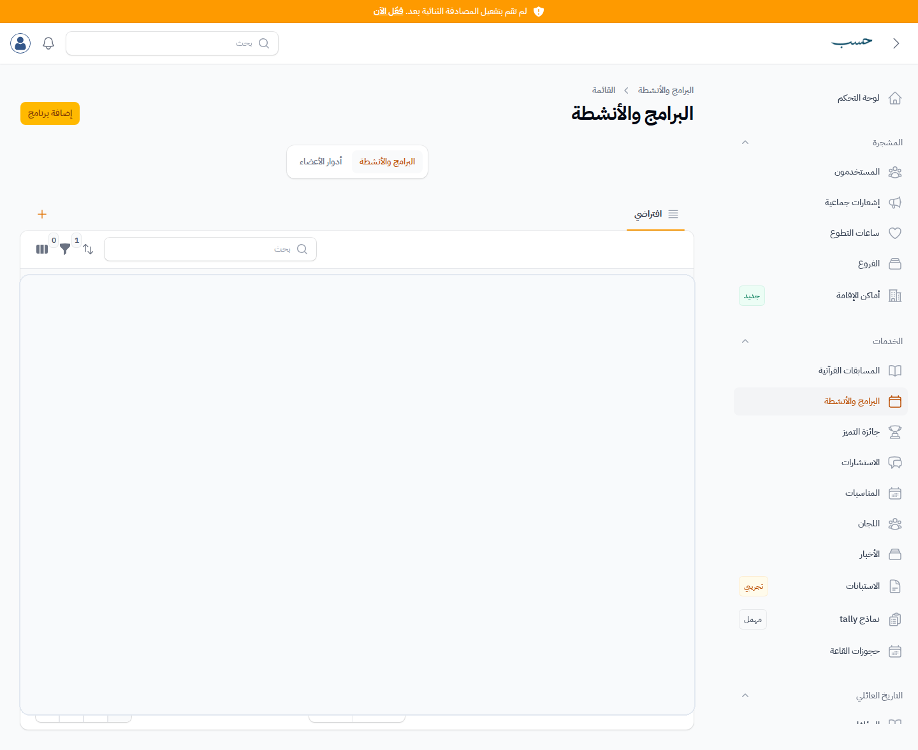The image size is (918, 750).
Task: Open the الفروع sidebar icon
Action: [895, 264]
